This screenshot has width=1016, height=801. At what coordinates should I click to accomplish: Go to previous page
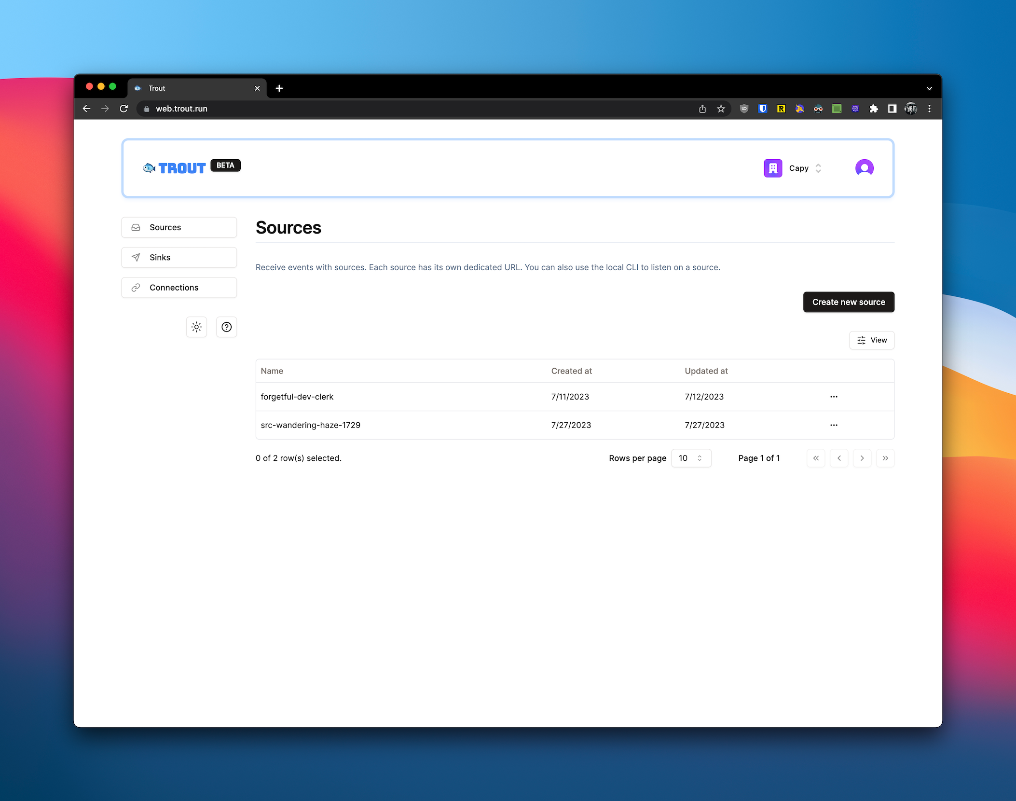tap(839, 458)
